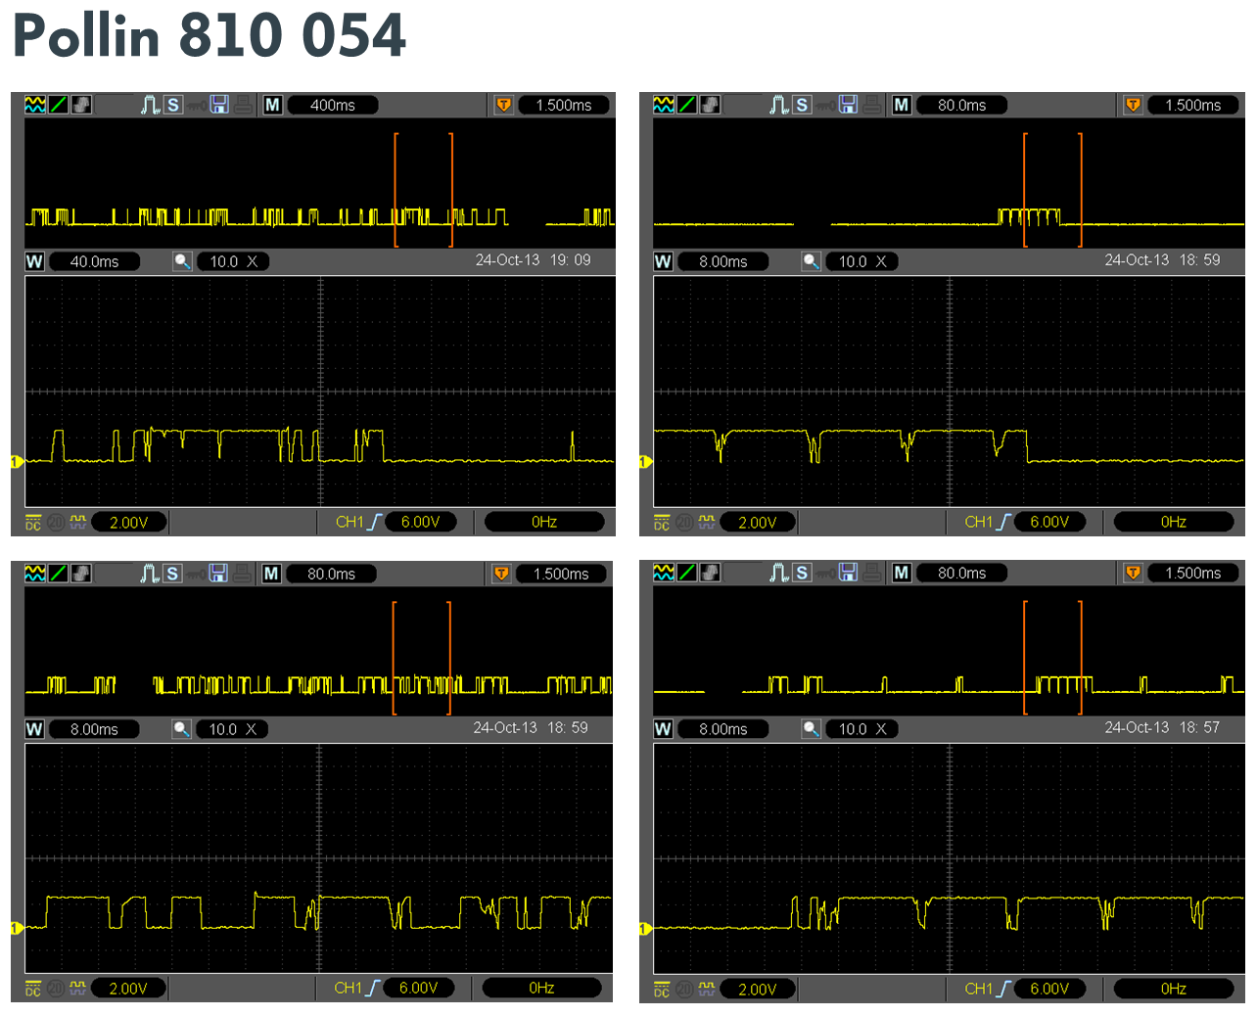The height and width of the screenshot is (1016, 1257).
Task: Click the W window icon in the bottom-left scope
Action: (34, 729)
